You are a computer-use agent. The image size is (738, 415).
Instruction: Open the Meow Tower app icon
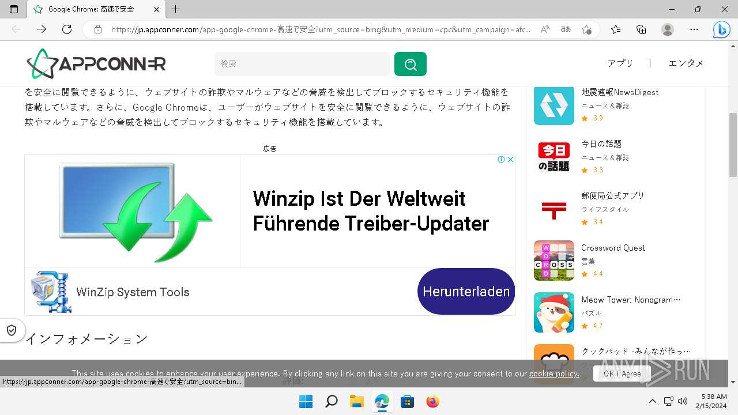(x=554, y=312)
